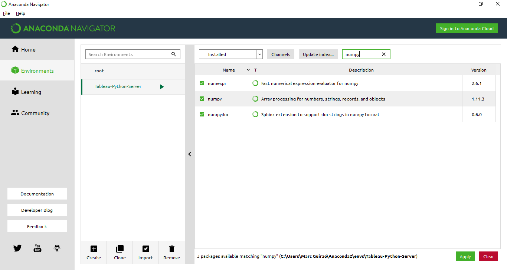Click the search magnifier in Search Environments

[x=174, y=54]
